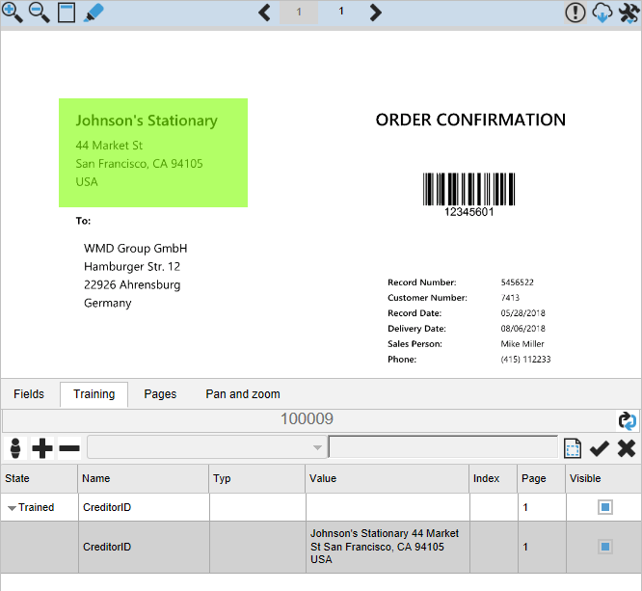Viewport: 642px width, 591px height.
Task: Click the green highlighted Johnson's Stationary region
Action: (x=153, y=152)
